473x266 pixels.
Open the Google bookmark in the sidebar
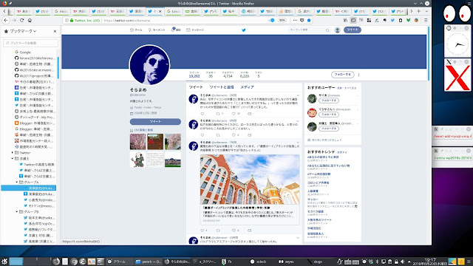pos(23,52)
